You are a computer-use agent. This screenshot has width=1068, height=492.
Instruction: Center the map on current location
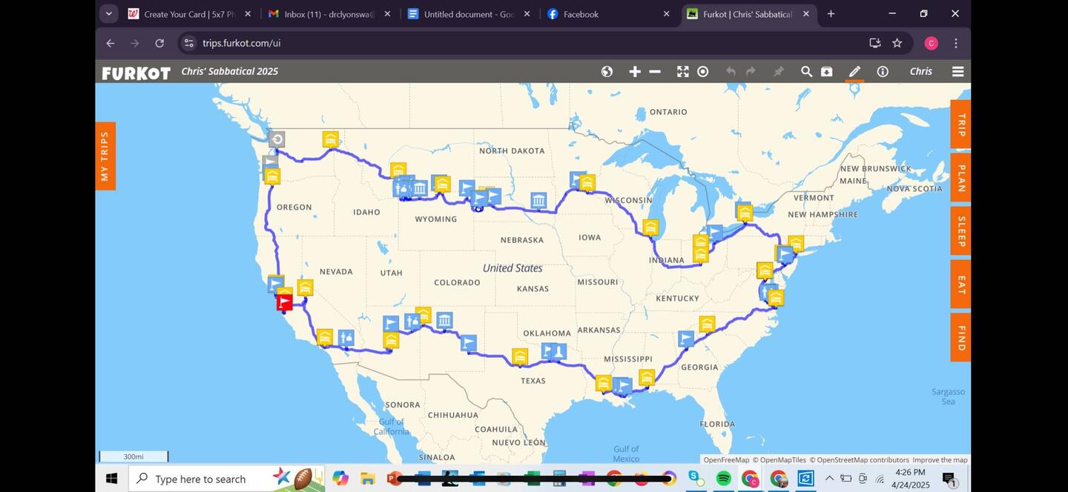pyautogui.click(x=703, y=71)
